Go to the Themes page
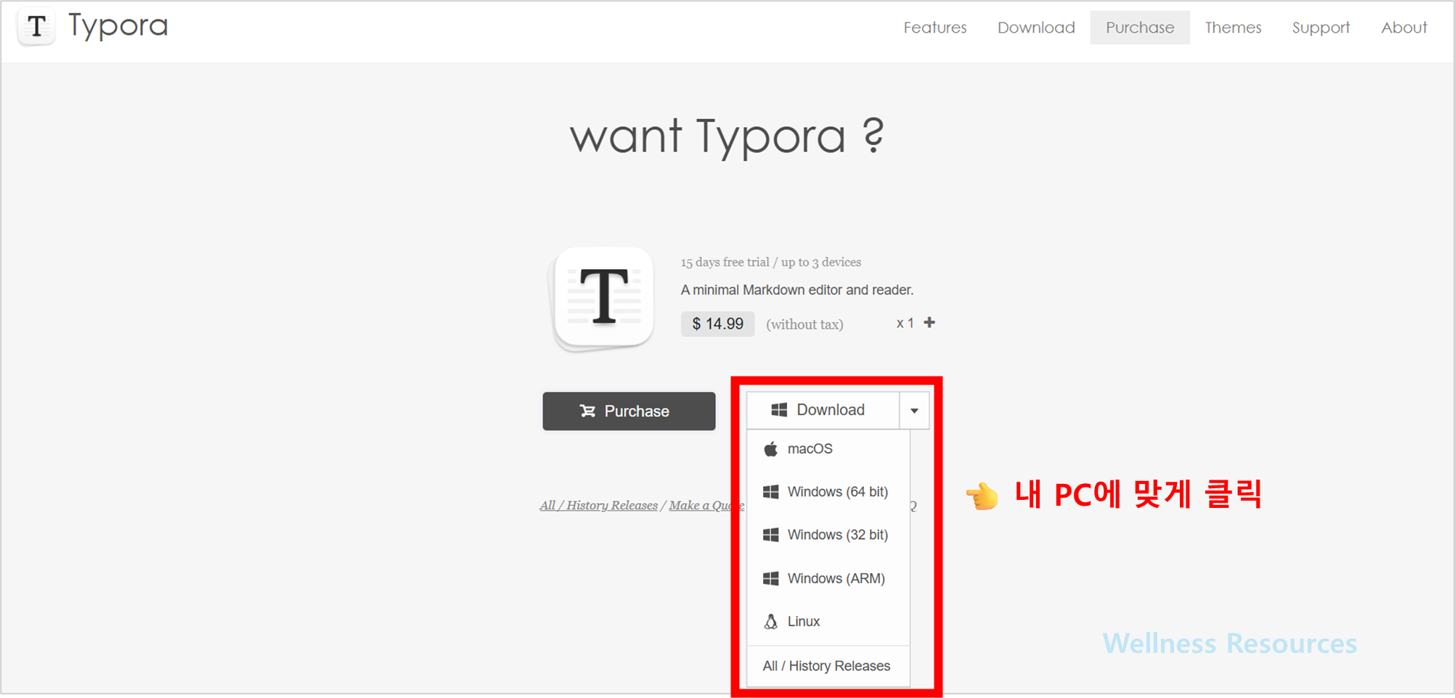1455x698 pixels. coord(1233,28)
